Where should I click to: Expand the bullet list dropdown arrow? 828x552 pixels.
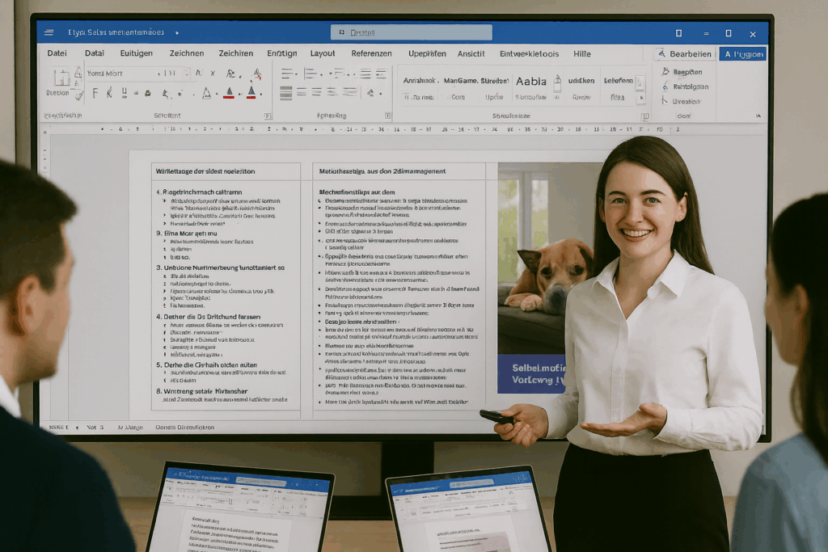click(296, 74)
